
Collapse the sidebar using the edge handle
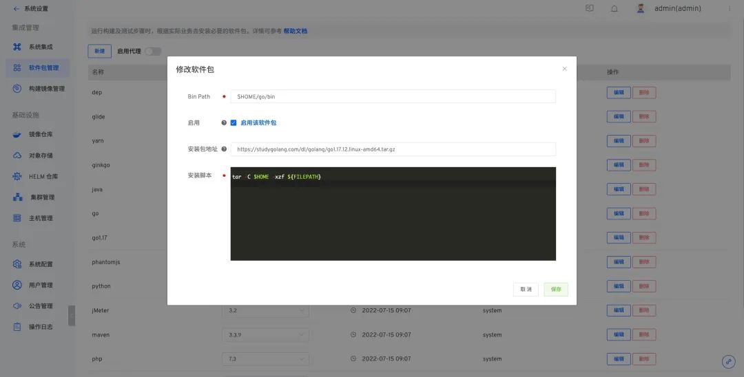pyautogui.click(x=72, y=316)
